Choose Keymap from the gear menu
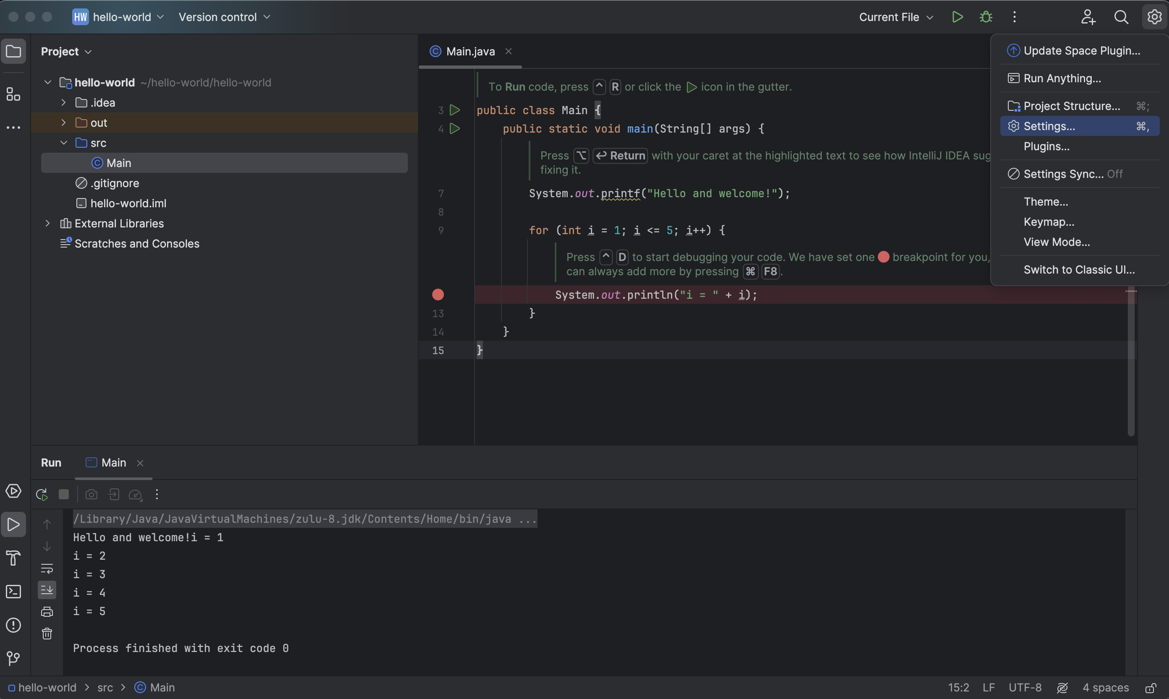Image resolution: width=1169 pixels, height=699 pixels. coord(1080,222)
